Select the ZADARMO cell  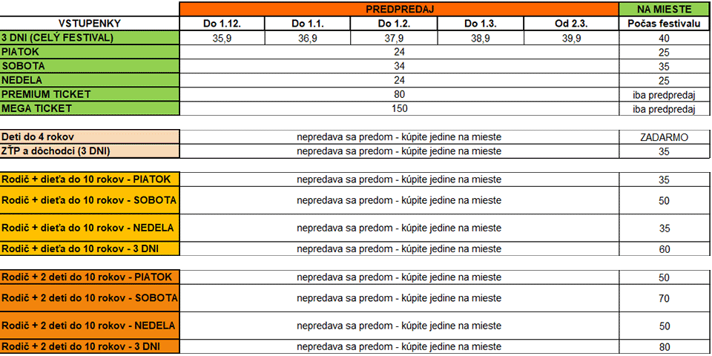coord(665,137)
